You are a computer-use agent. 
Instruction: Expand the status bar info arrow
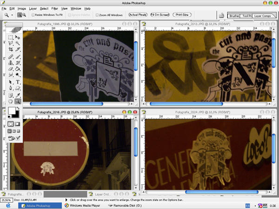66,200
